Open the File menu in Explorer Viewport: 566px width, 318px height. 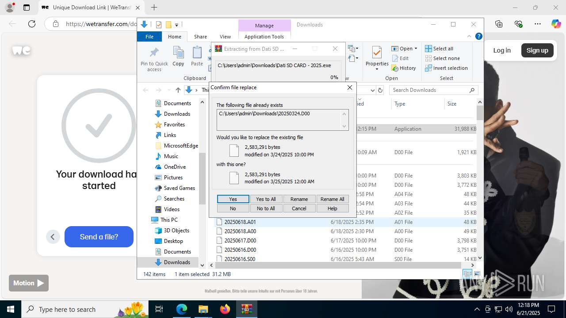click(149, 37)
